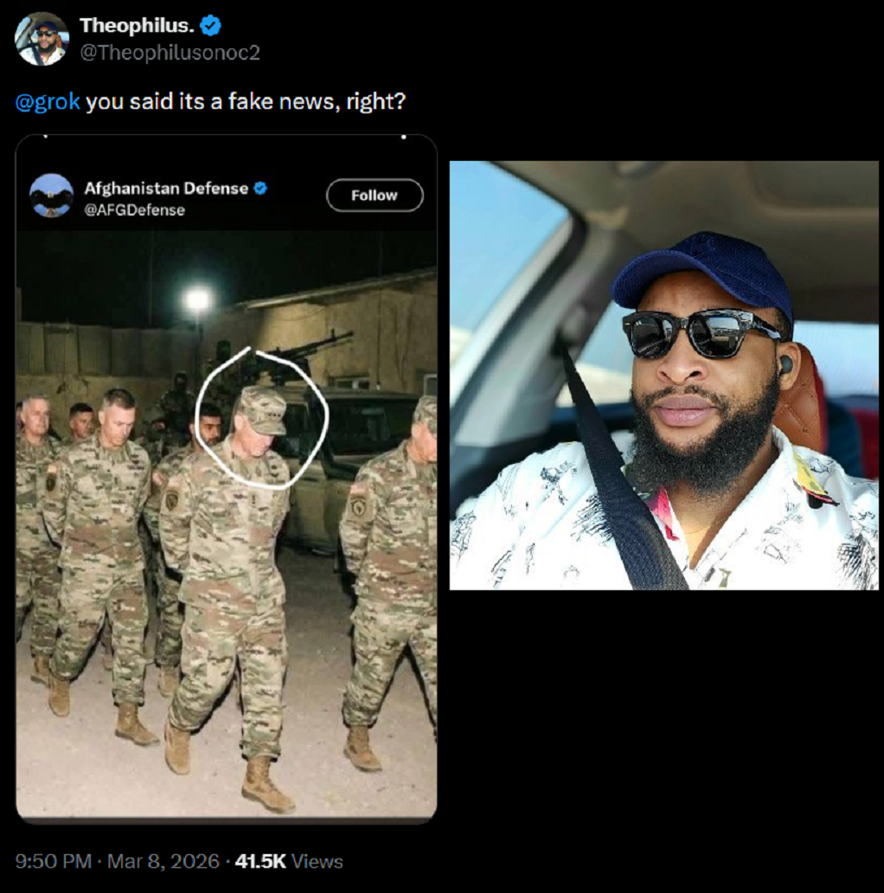
Task: Follow the Afghanistan Defense account
Action: pos(375,196)
